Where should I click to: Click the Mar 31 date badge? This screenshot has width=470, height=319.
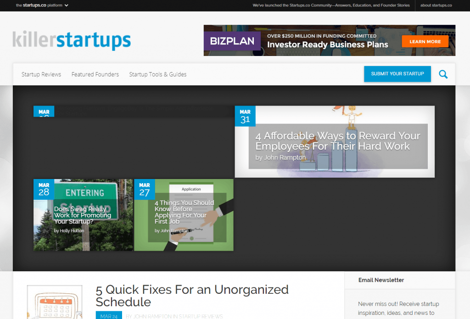click(245, 116)
